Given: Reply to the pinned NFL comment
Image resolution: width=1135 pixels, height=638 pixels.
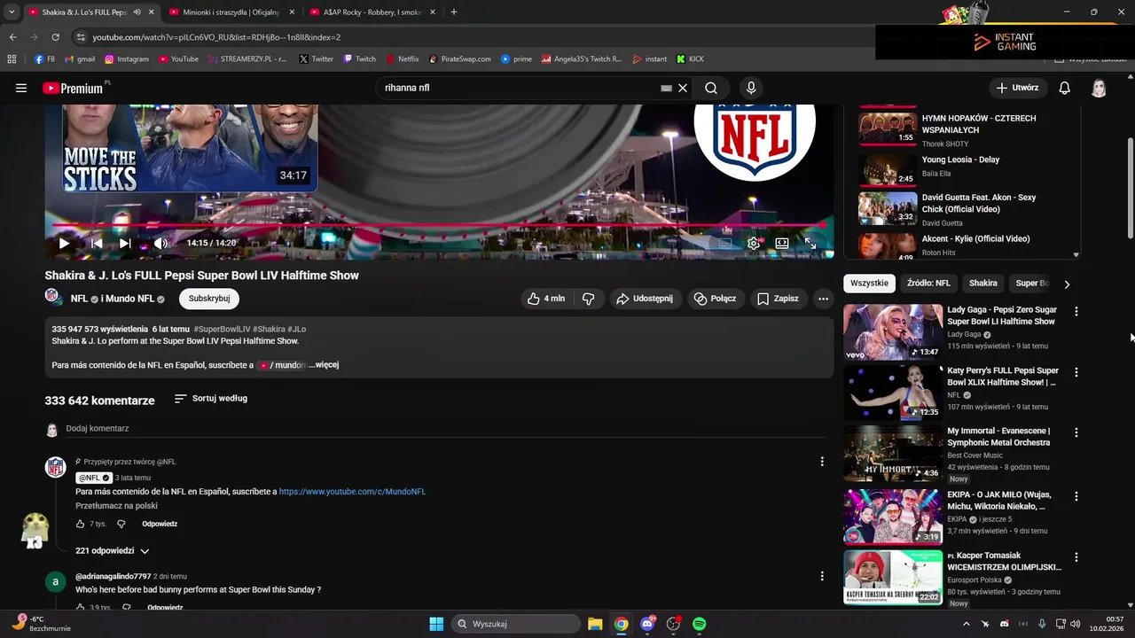Looking at the screenshot, I should tap(160, 524).
